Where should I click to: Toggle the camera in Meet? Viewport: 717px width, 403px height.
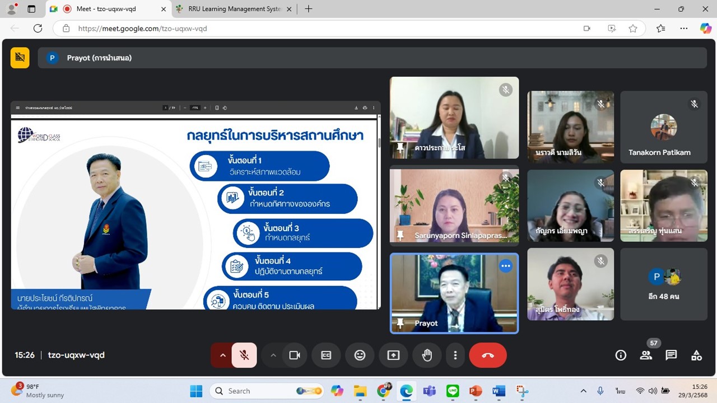click(295, 355)
